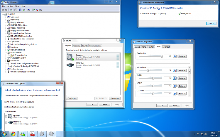Screen dimensions: 220x137
Task: Collapse the Ferid-PC root node
Action: coord(3,14)
